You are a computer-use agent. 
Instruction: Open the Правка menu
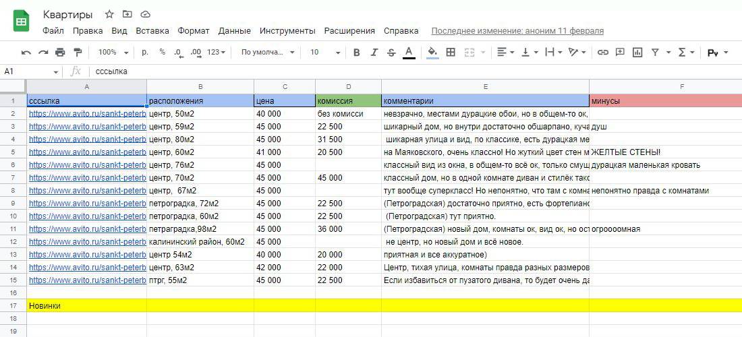[88, 31]
